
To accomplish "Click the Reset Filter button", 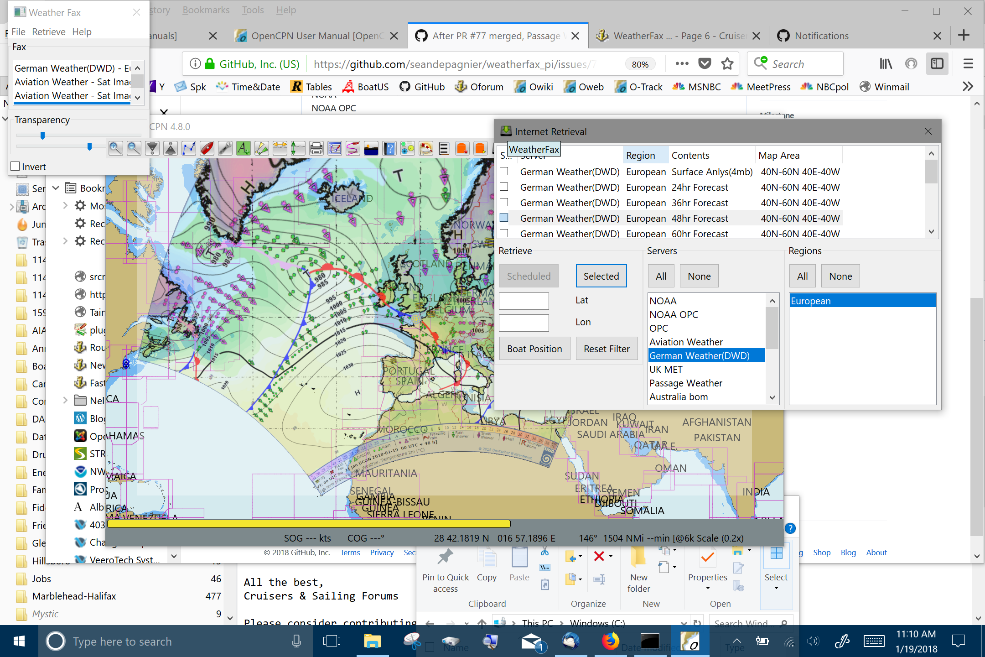I will tap(607, 349).
